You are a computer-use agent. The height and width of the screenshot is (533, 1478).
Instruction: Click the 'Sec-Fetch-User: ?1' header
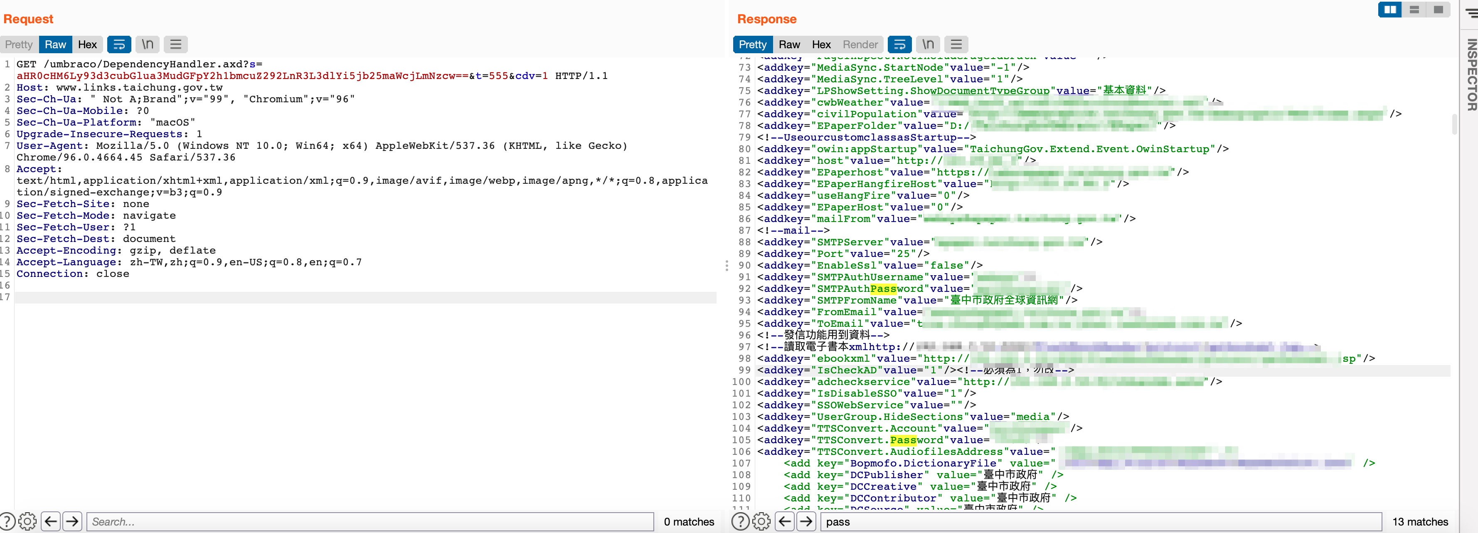[76, 227]
